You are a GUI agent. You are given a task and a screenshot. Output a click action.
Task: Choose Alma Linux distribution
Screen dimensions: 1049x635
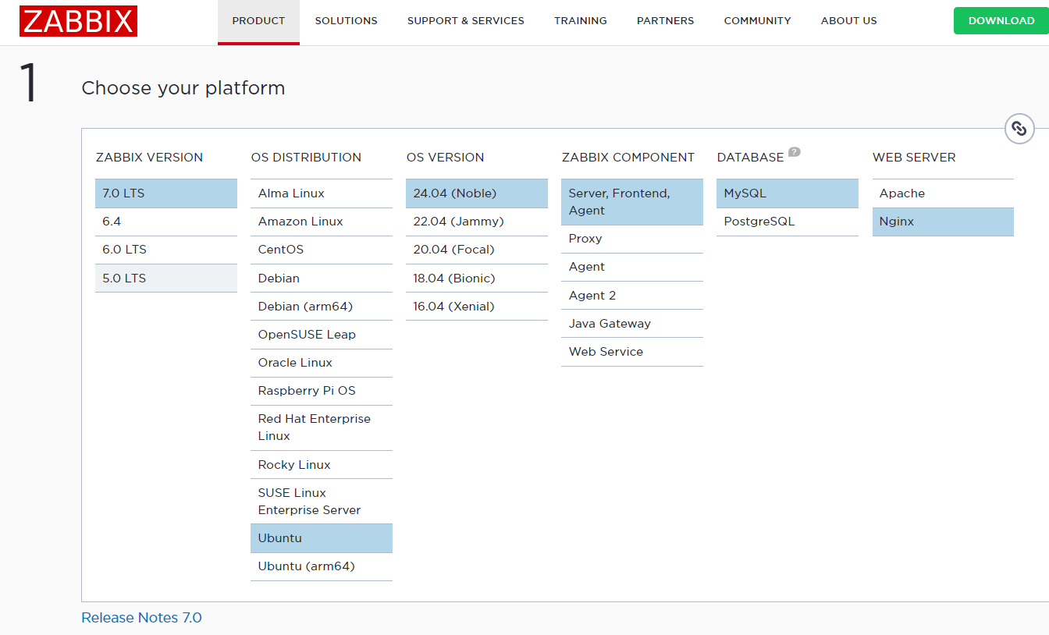coord(322,193)
